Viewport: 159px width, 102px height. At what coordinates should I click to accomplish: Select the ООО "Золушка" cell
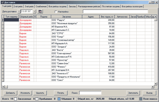point(67,47)
